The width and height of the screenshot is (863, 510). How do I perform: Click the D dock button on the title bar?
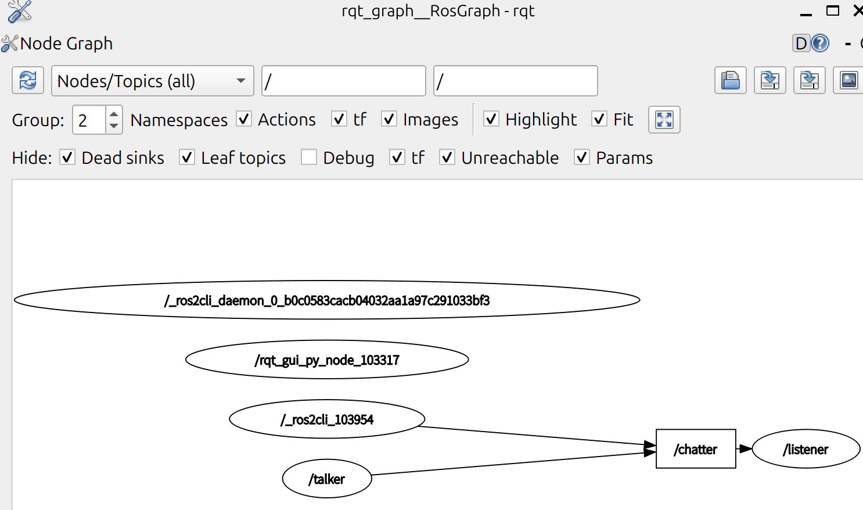point(801,43)
